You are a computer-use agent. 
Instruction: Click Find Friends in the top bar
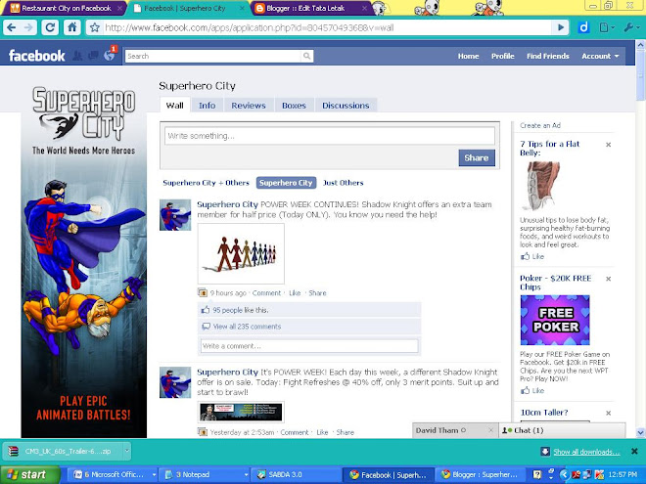[x=547, y=56]
